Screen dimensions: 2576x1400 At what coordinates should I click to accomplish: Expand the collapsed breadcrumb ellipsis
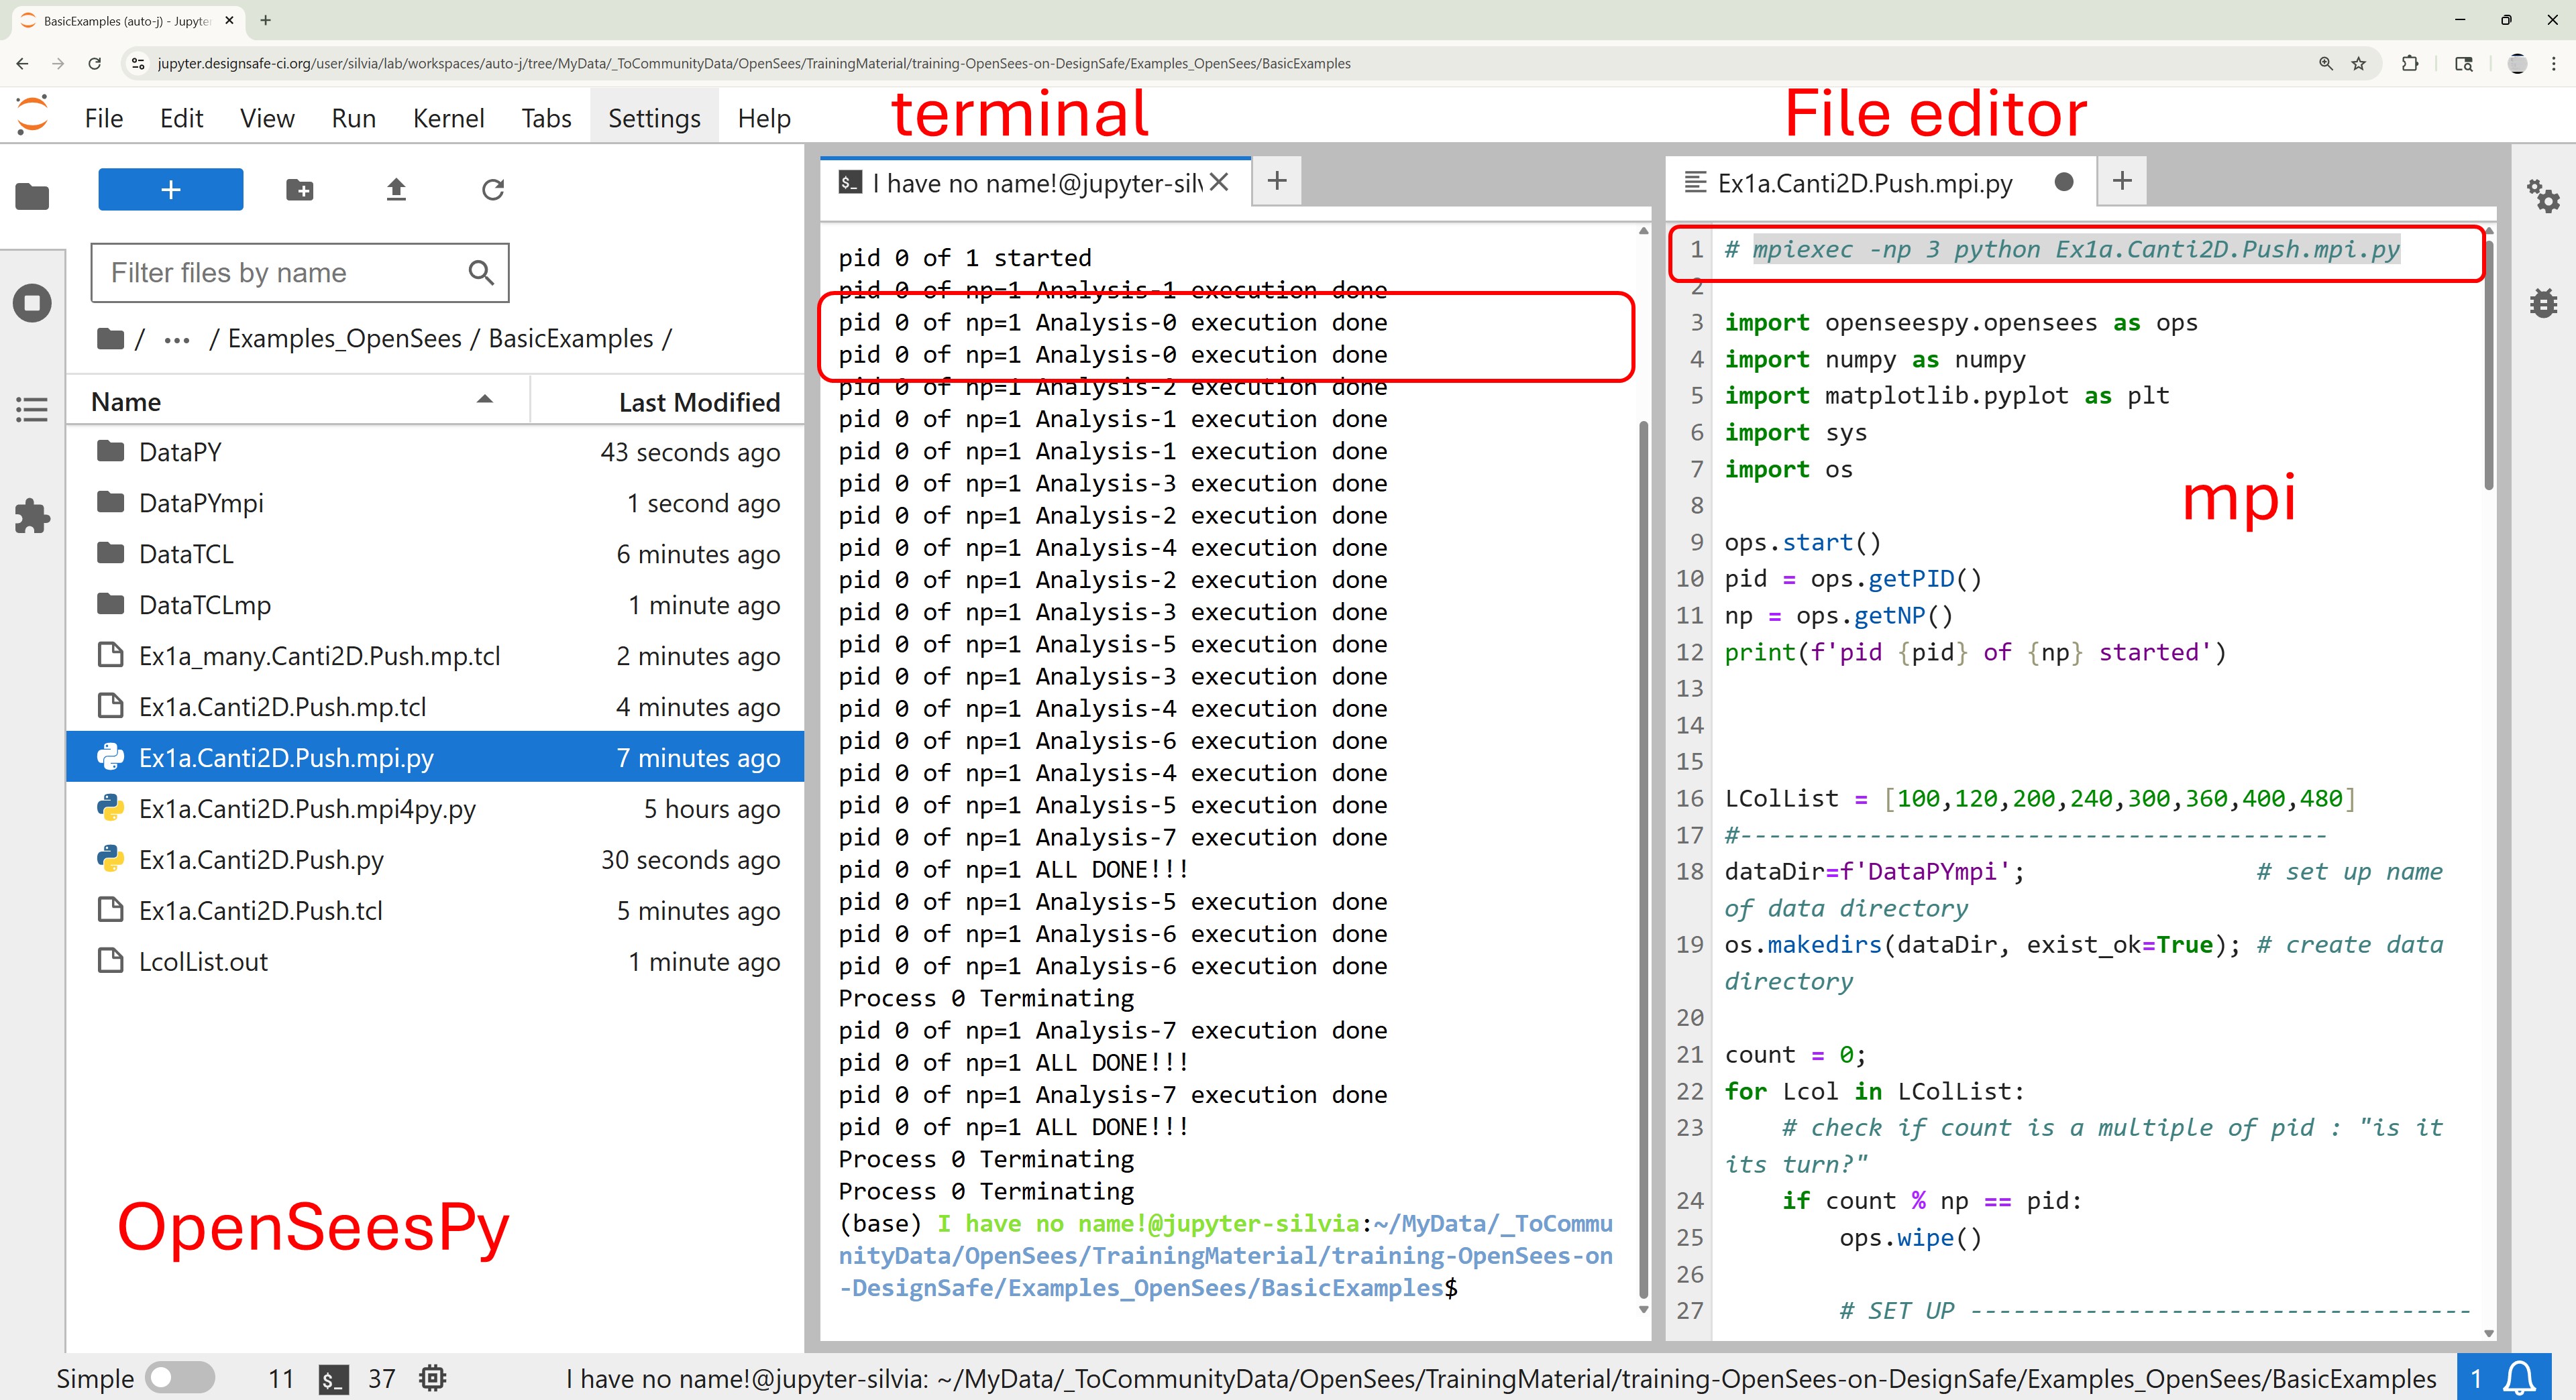coord(177,340)
